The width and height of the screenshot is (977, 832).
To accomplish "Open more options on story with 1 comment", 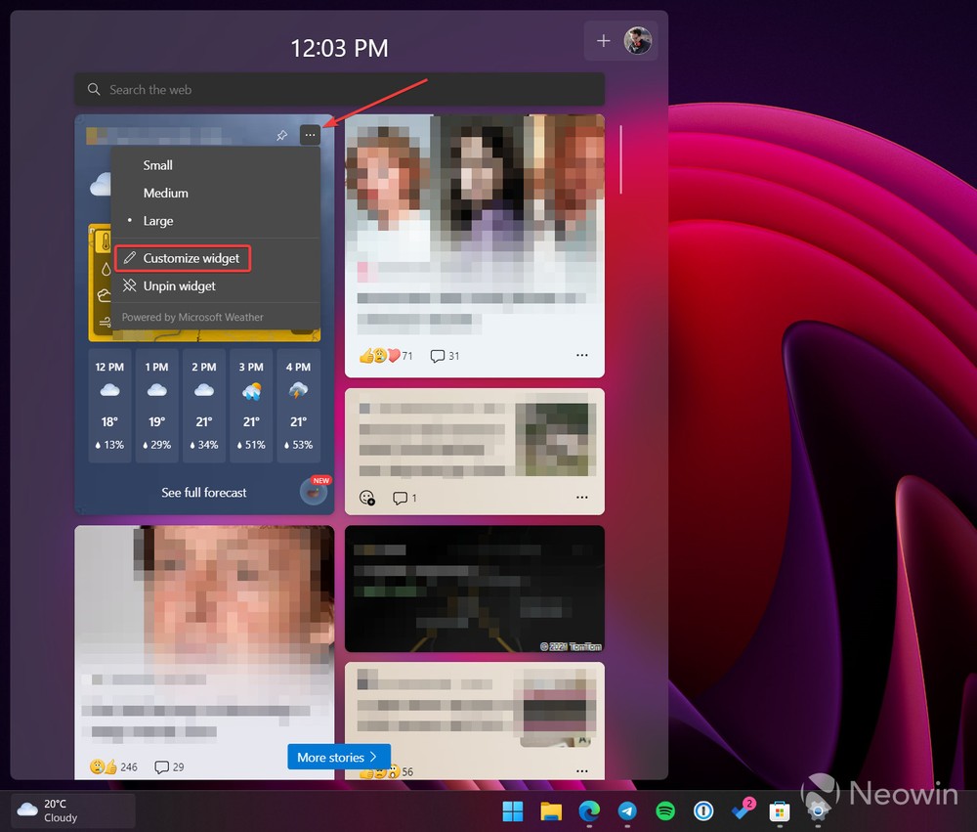I will point(582,498).
